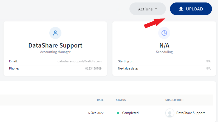
Task: Sort by the SHARED WITH column header
Action: point(174,100)
